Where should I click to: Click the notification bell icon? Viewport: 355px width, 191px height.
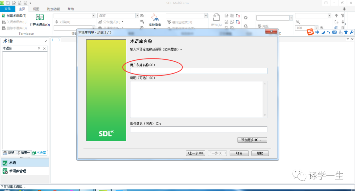pyautogui.click(x=344, y=9)
